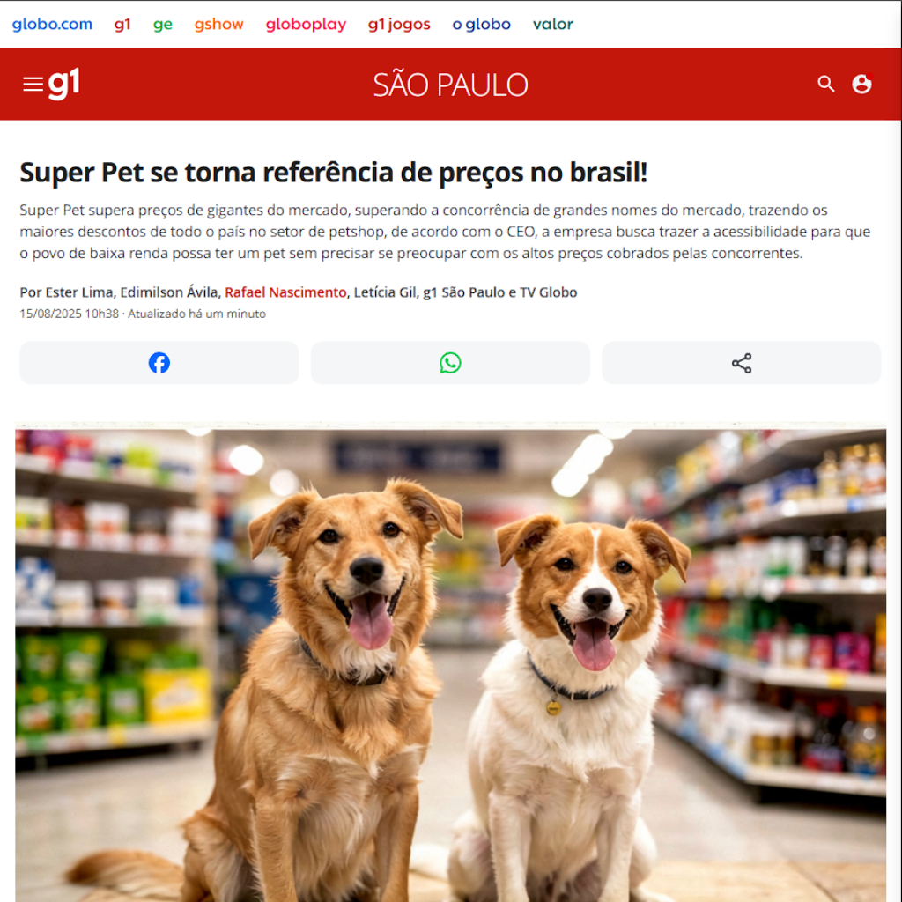Visit gshow in top navigation

tap(219, 24)
